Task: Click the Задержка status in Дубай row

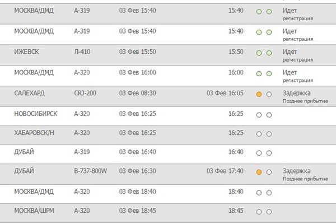Action: point(297,171)
